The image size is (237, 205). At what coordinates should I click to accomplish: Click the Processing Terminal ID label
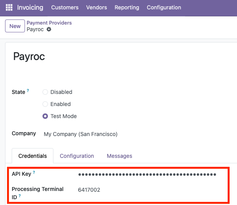[x=38, y=193]
